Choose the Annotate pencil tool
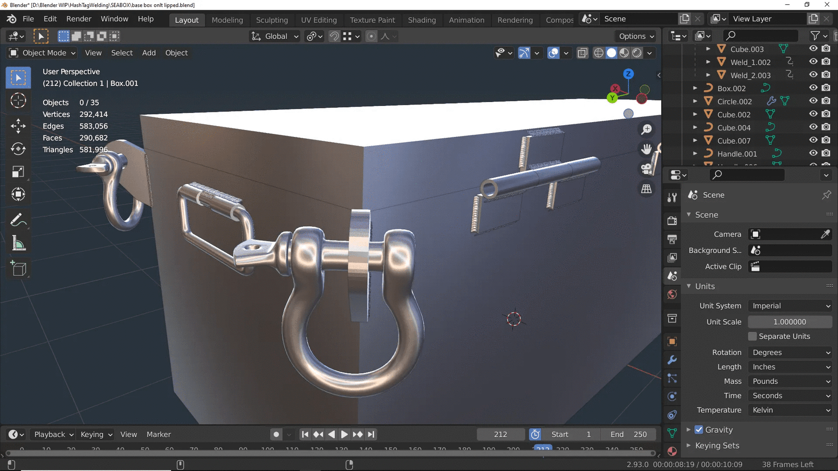The width and height of the screenshot is (838, 471). 18,220
